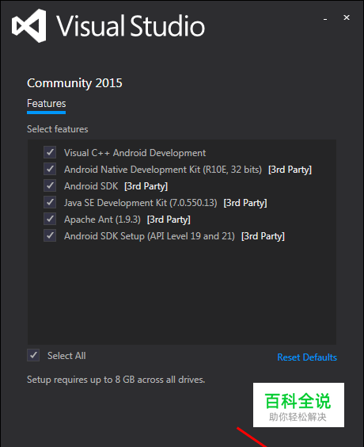Toggle Android SDK Setup API Level checkbox
This screenshot has height=447, width=364.
click(50, 235)
